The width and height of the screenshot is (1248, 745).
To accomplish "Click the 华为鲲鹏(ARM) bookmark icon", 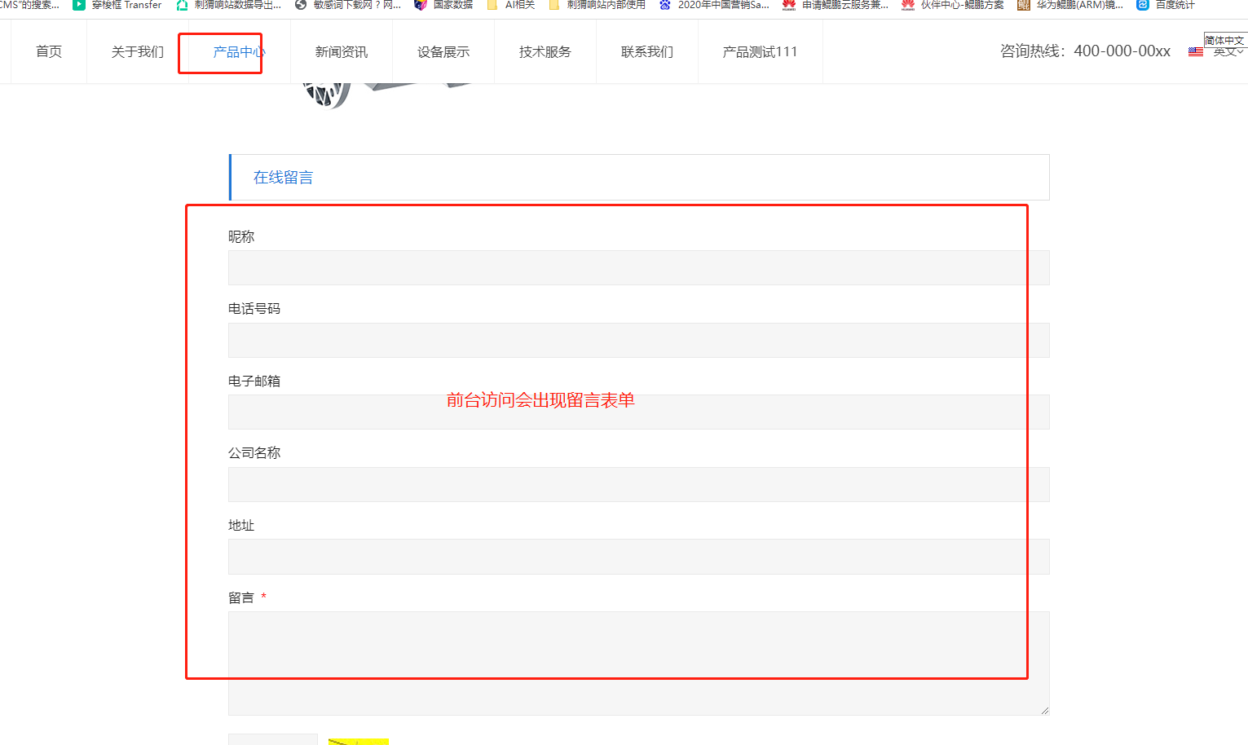I will coord(1024,5).
